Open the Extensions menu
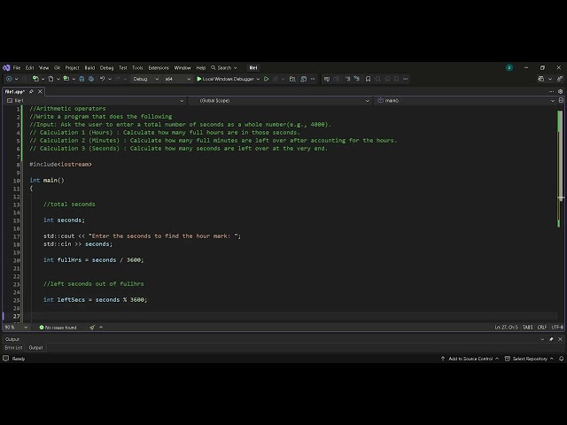The width and height of the screenshot is (567, 425). [159, 67]
